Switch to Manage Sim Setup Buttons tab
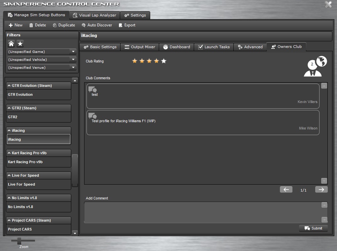This screenshot has height=251, width=337. pyautogui.click(x=36, y=15)
